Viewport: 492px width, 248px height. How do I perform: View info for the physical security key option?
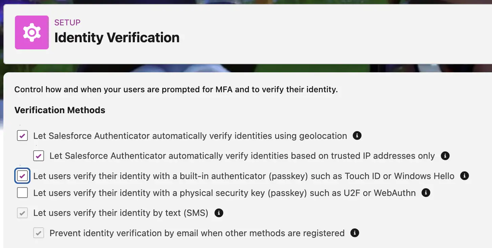pos(426,193)
